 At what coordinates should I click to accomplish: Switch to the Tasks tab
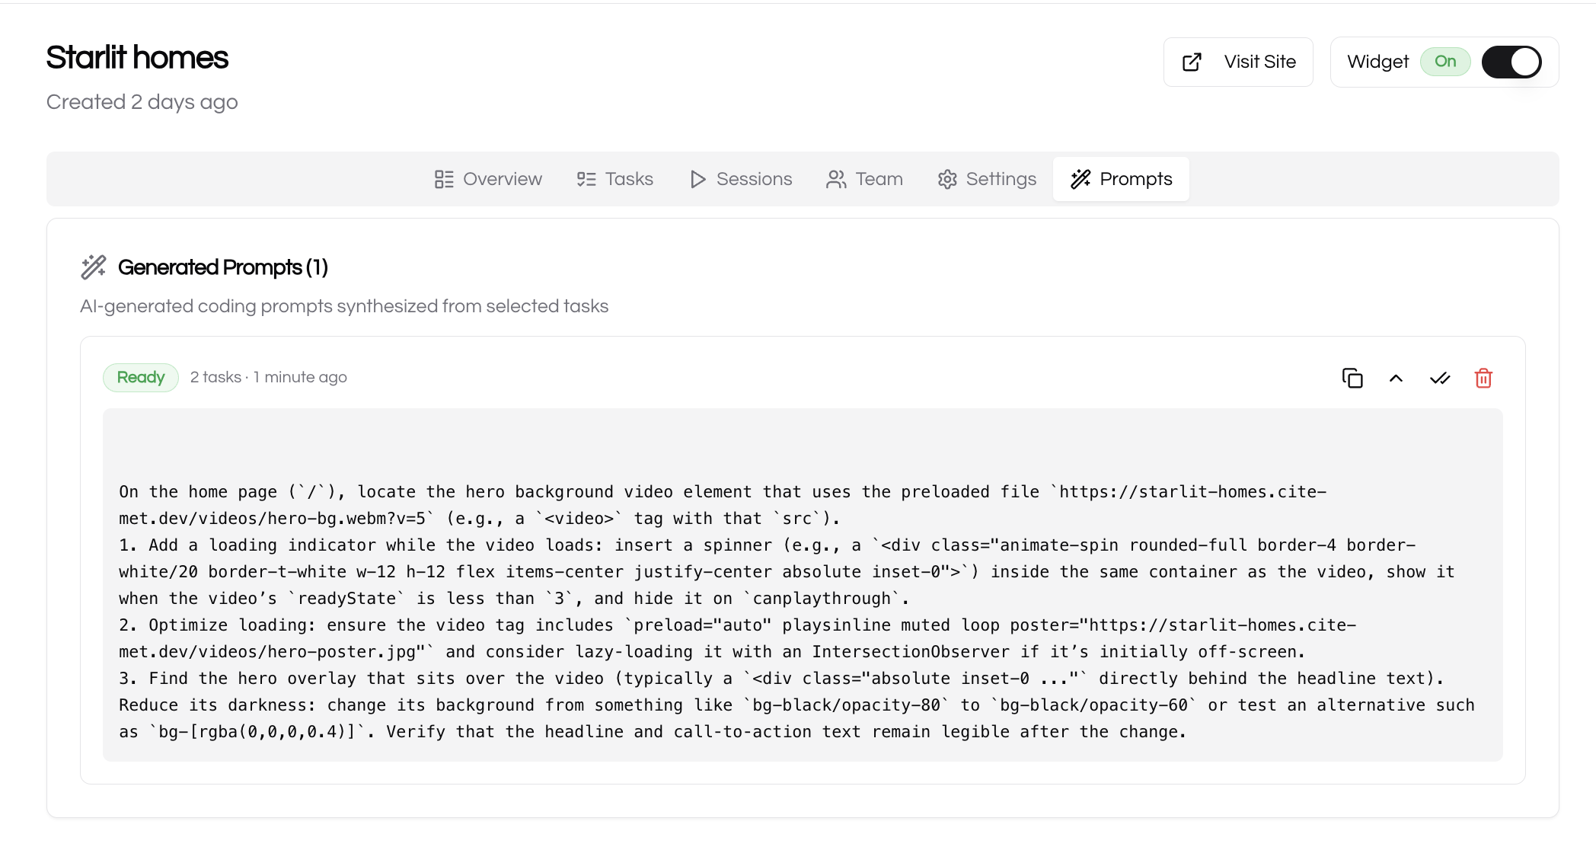[615, 179]
